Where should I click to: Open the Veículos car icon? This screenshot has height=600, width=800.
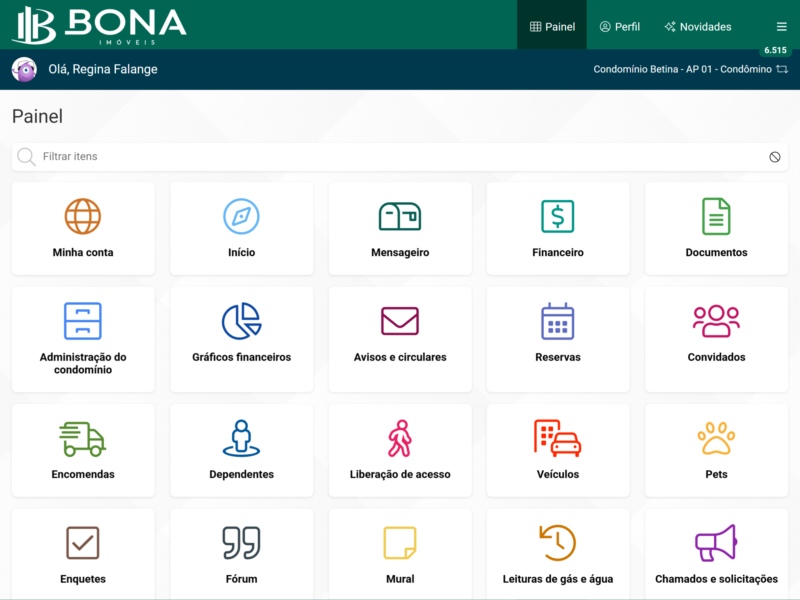(558, 438)
